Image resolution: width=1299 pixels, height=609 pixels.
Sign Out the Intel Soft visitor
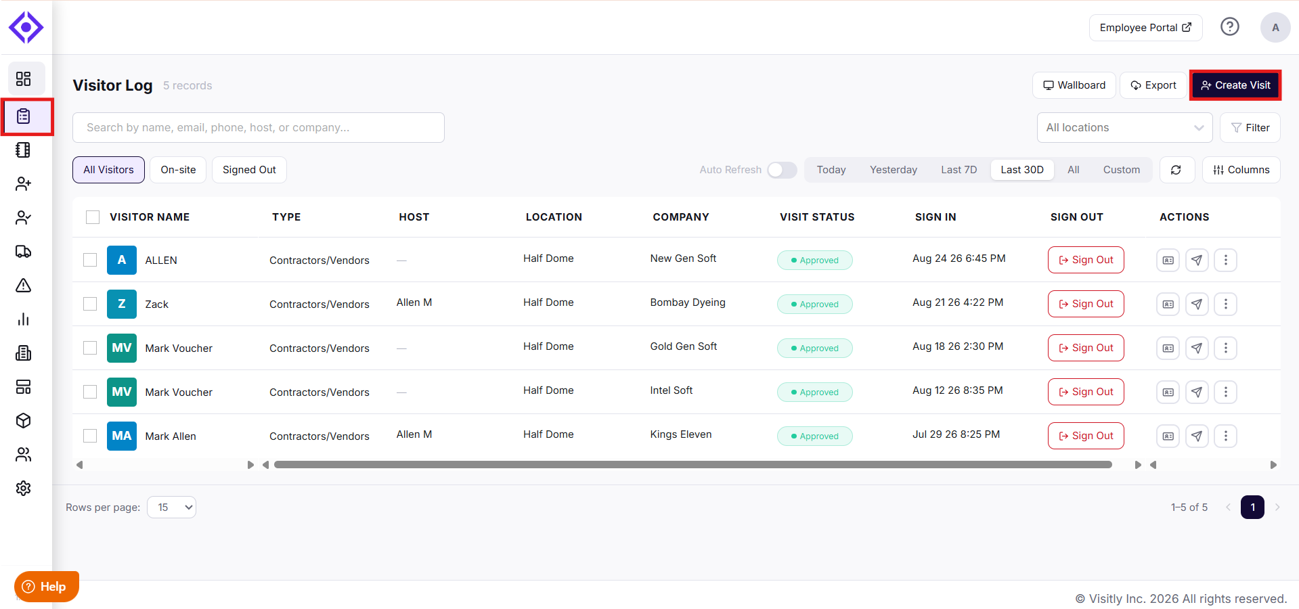[1086, 392]
